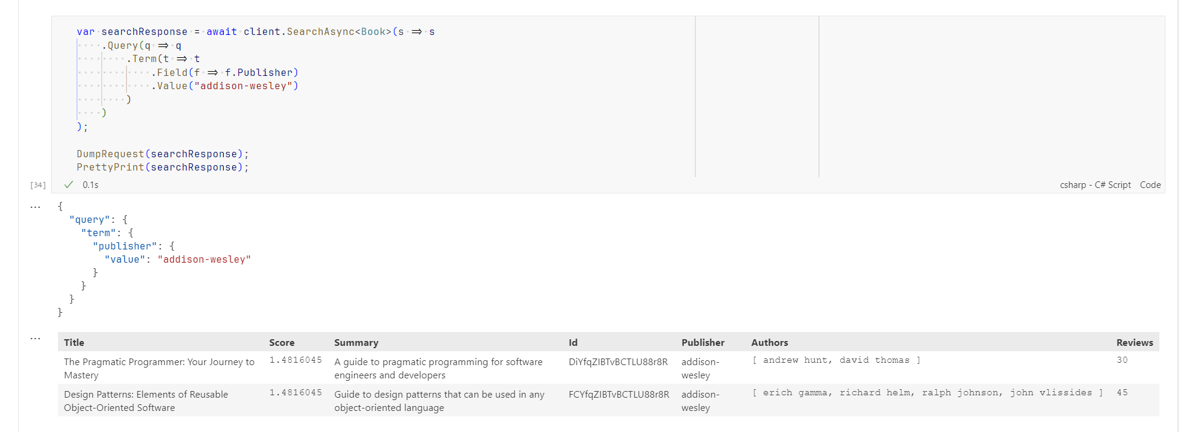Click the 0.1s execution time

90,185
